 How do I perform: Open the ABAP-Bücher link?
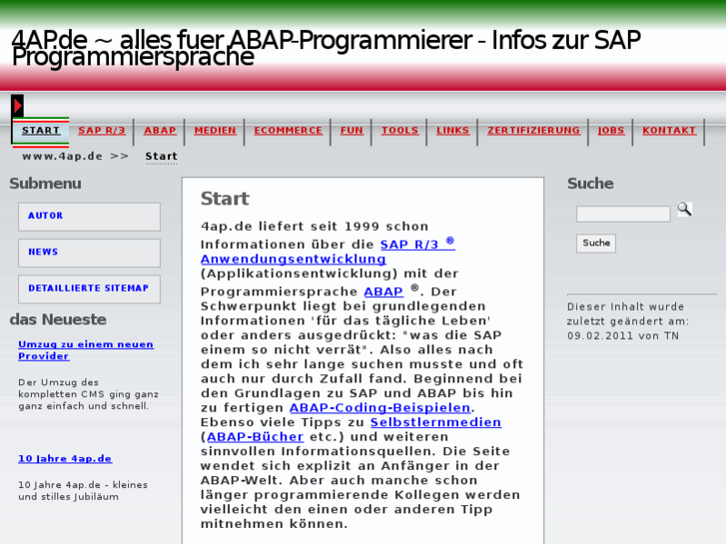click(255, 436)
